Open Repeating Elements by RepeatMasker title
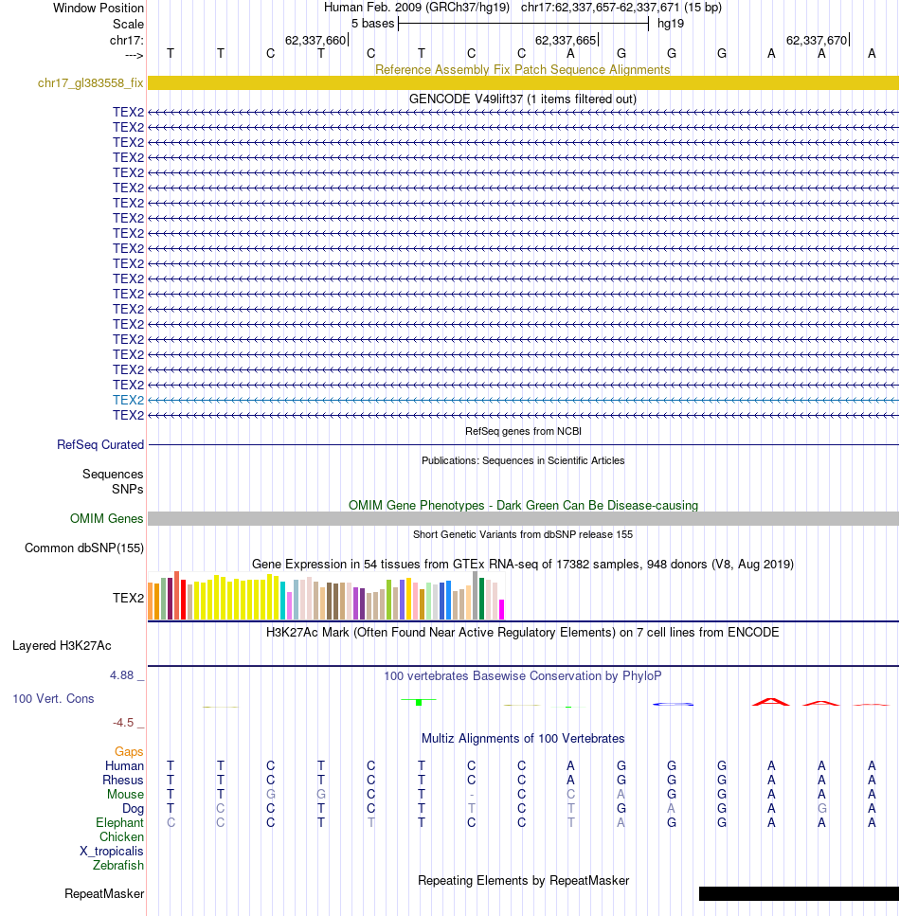 pos(523,880)
